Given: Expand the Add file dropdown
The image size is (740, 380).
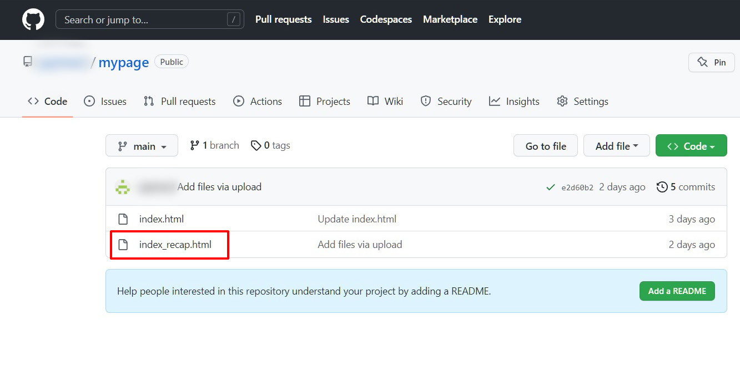Looking at the screenshot, I should [617, 146].
